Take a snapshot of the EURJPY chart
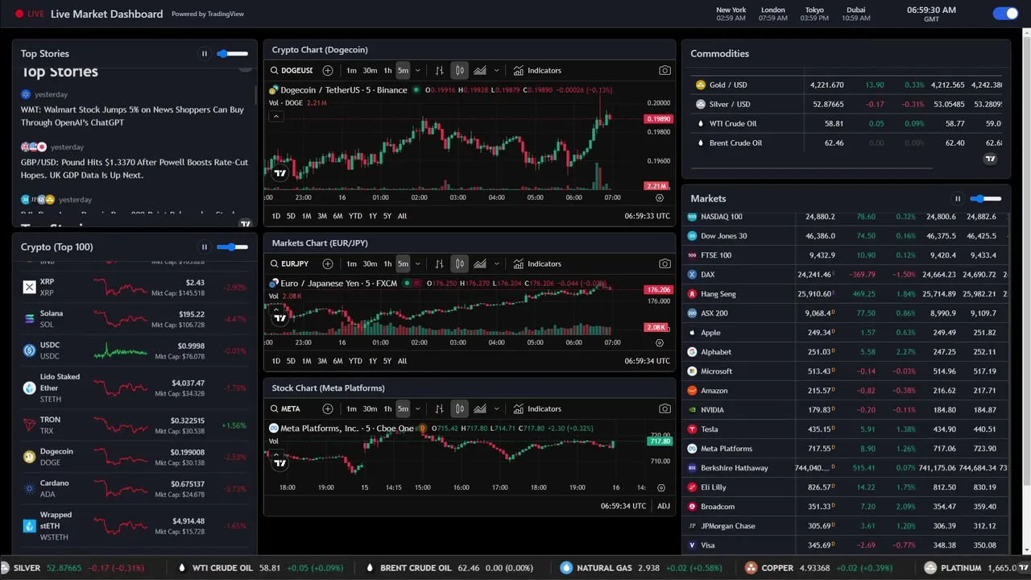 [665, 264]
